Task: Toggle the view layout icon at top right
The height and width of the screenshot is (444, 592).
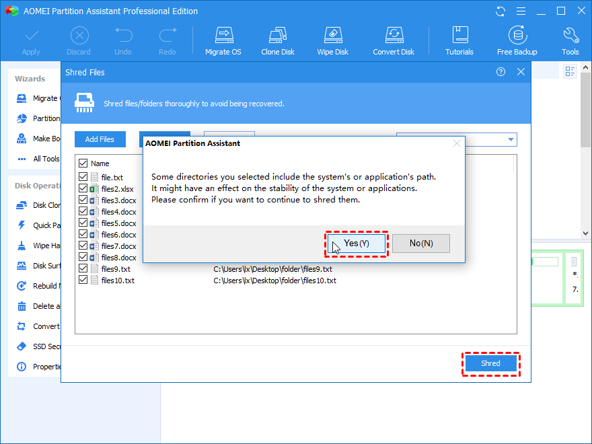Action: [x=570, y=71]
